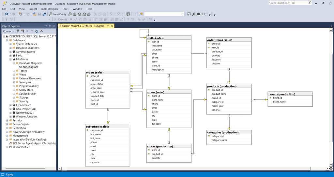Viewport: 334px width, 177px height.
Task: Click the Save All toolbar icon
Action: (x=44, y=14)
